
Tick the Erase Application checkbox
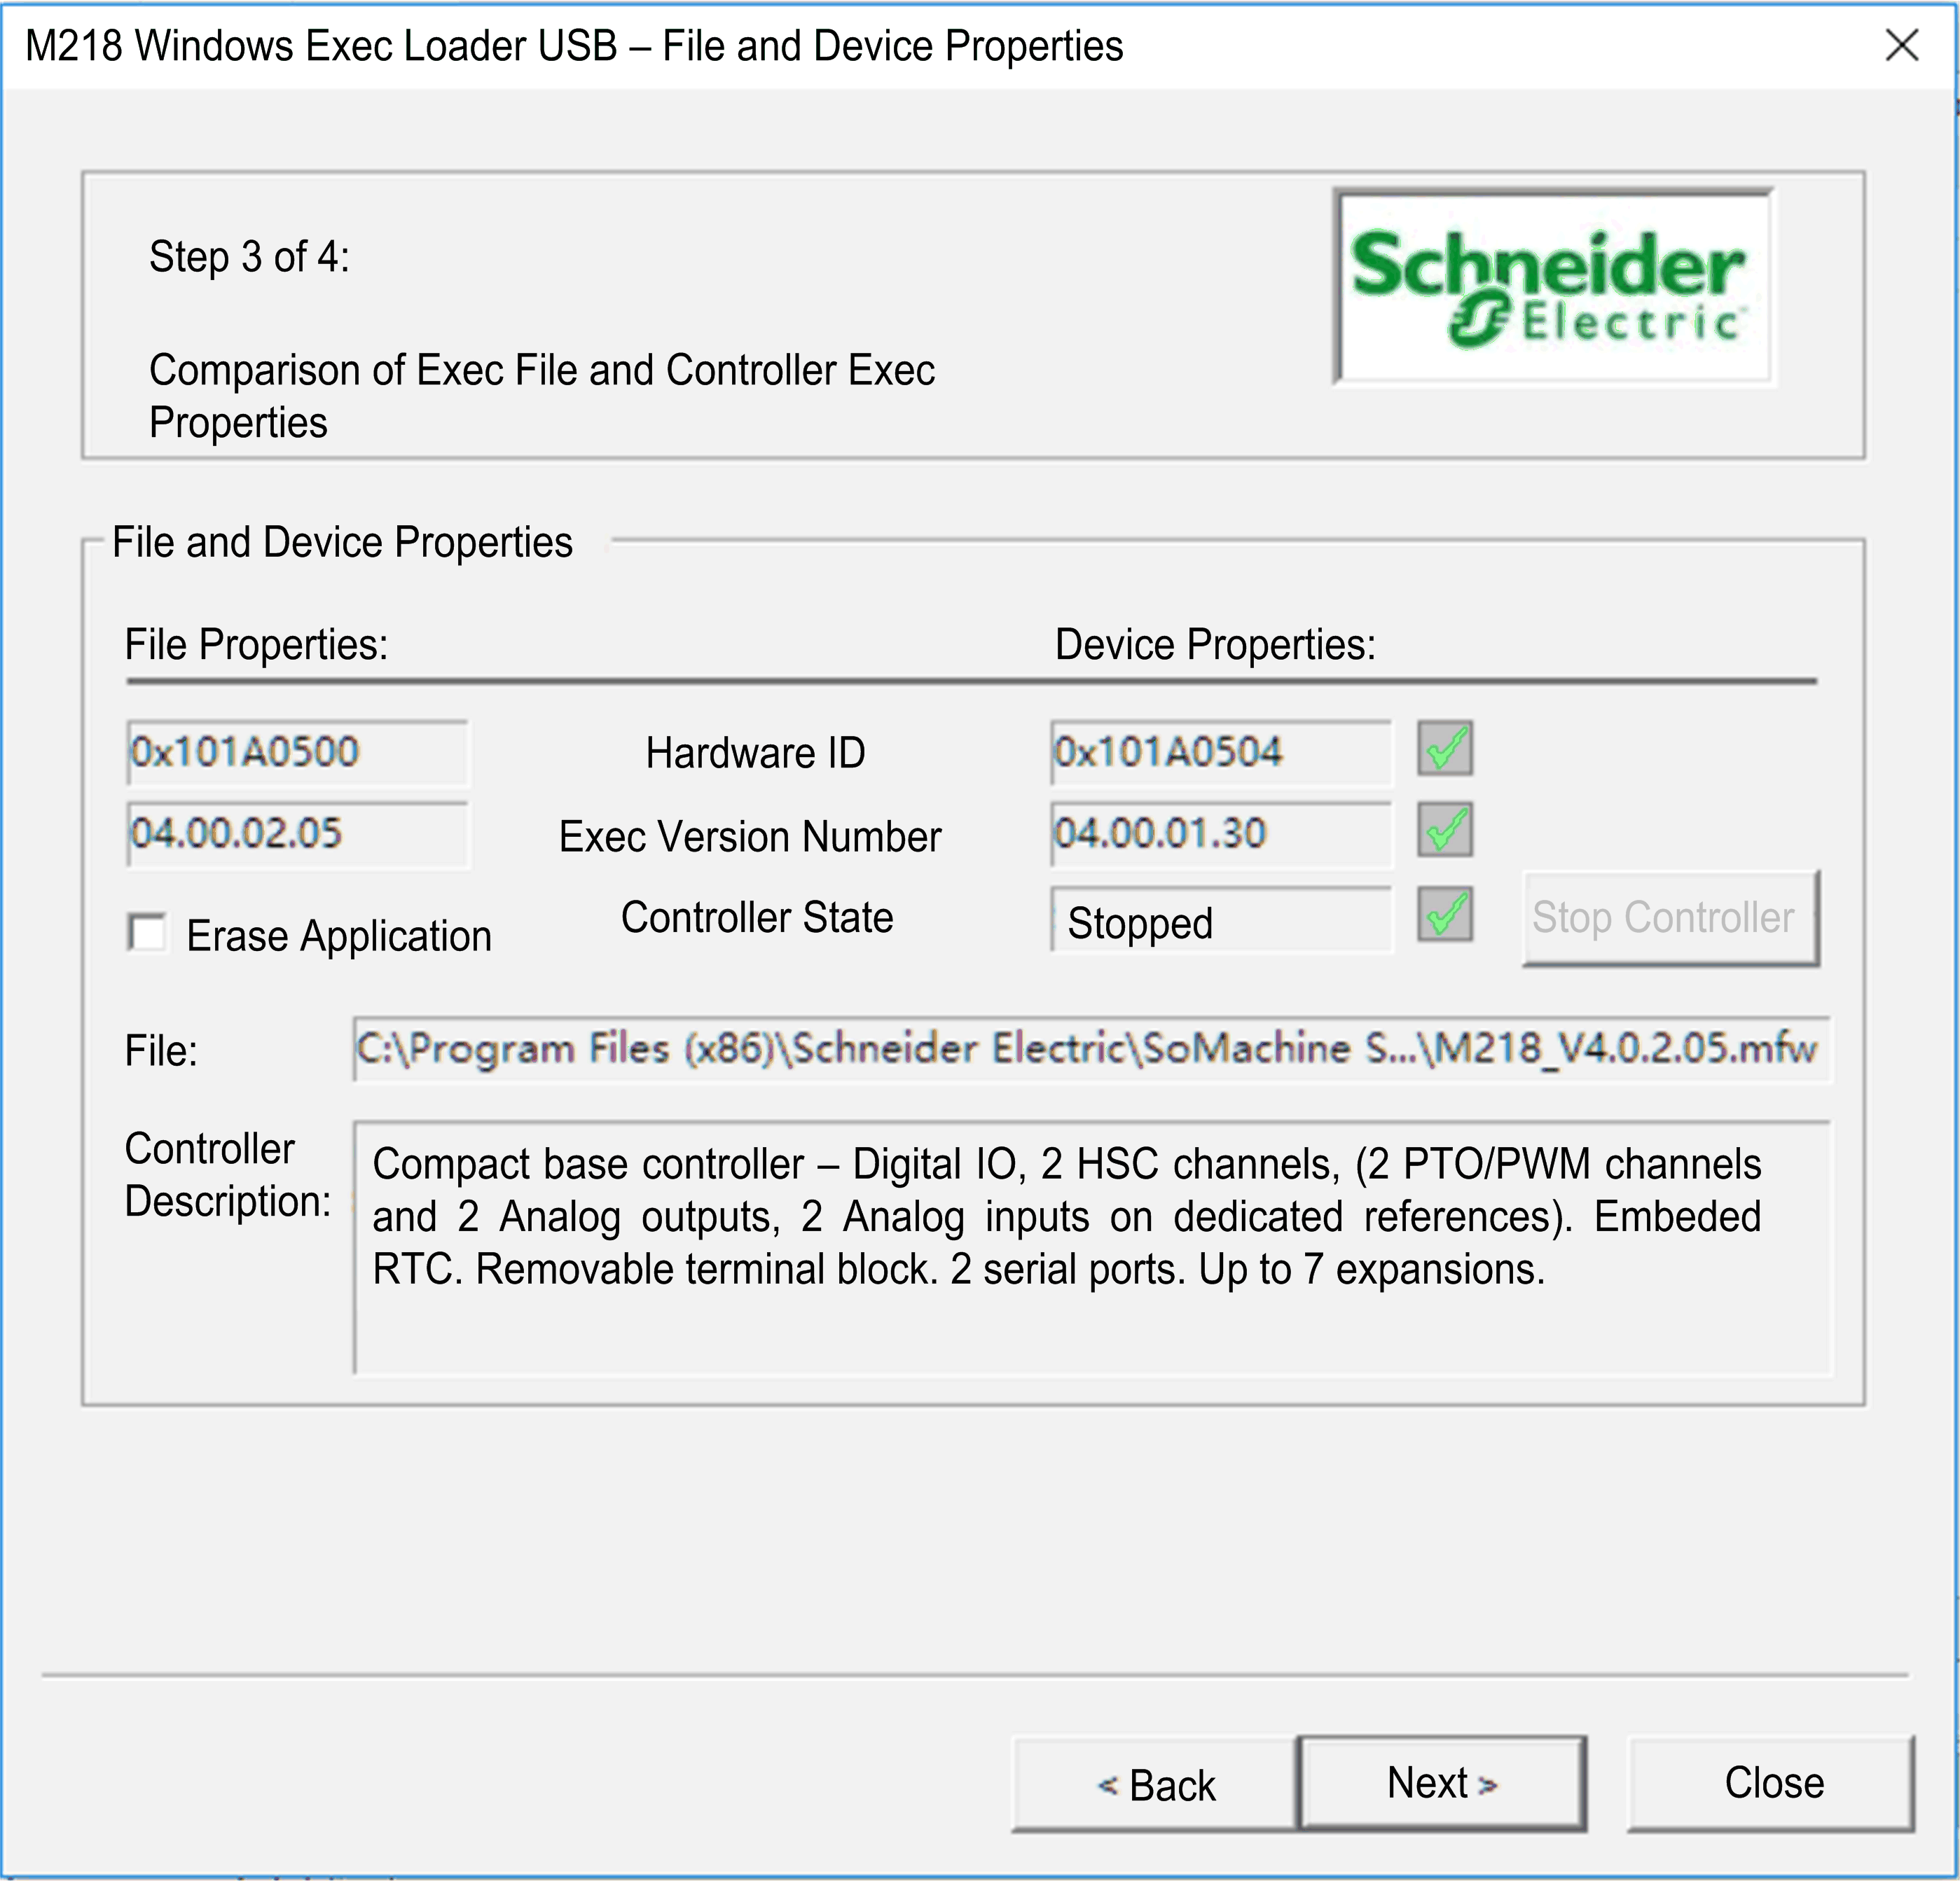148,933
